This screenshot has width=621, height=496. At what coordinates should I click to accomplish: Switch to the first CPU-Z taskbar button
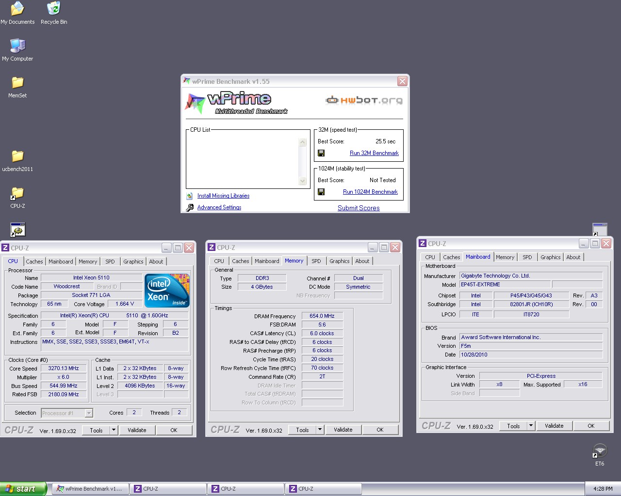click(168, 489)
